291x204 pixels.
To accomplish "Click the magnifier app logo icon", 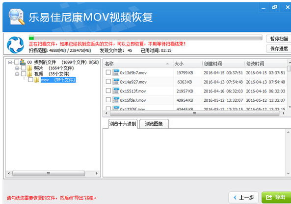I will click(17, 17).
